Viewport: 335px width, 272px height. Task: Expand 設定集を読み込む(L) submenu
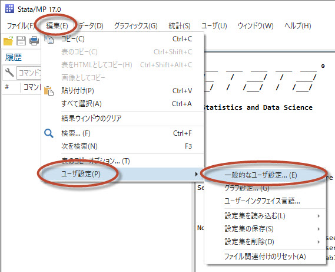[266, 216]
